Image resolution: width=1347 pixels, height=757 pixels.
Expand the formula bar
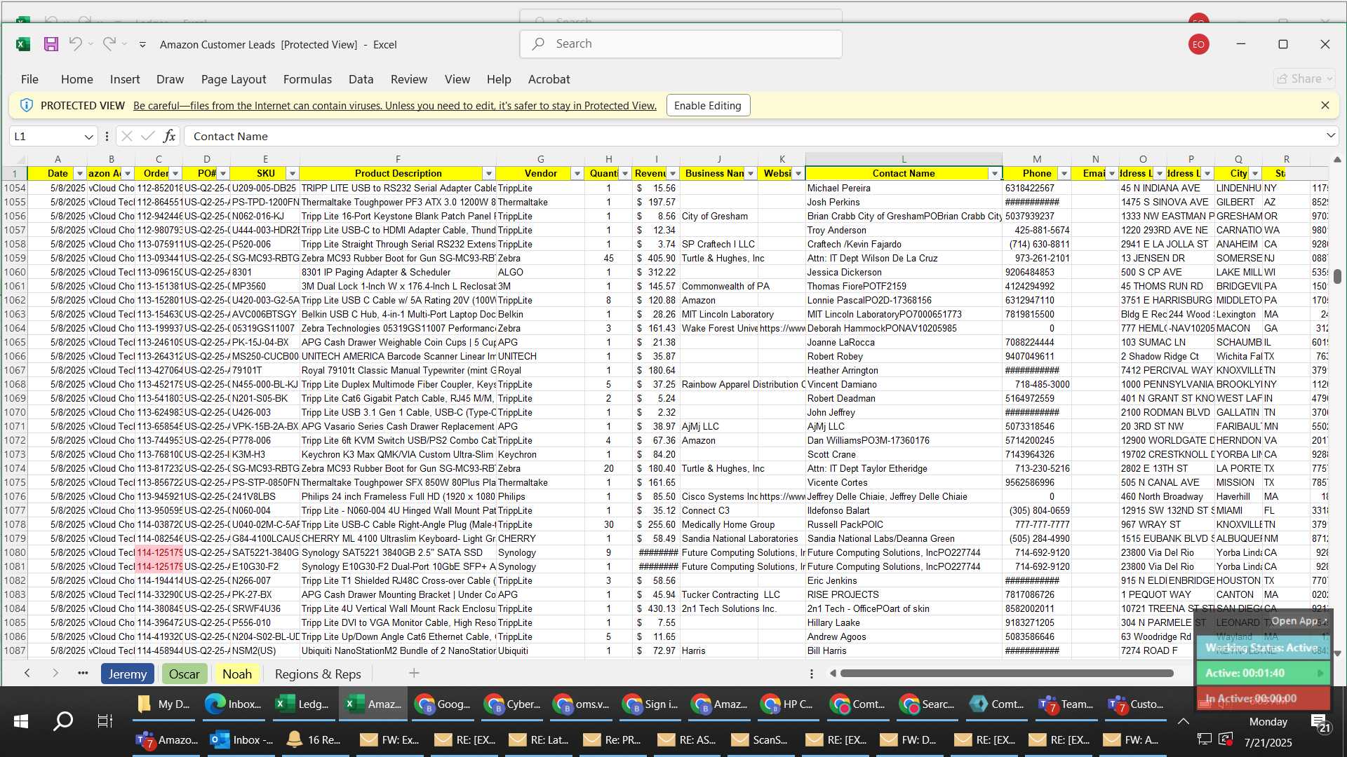click(1330, 136)
